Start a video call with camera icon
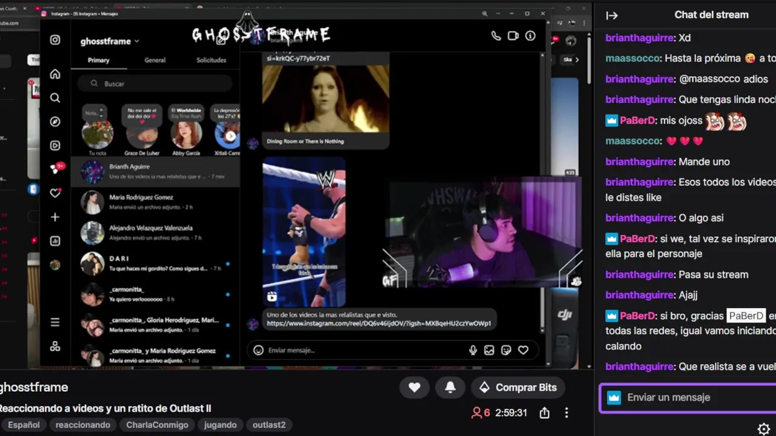 coord(513,36)
